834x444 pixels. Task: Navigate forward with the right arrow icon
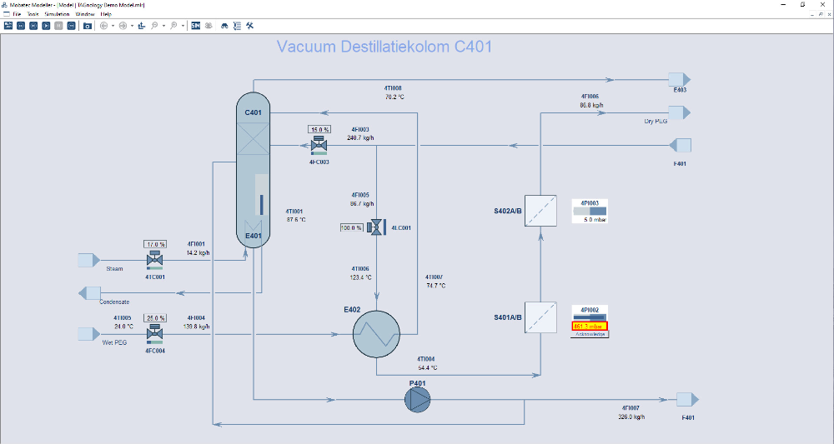pos(123,26)
